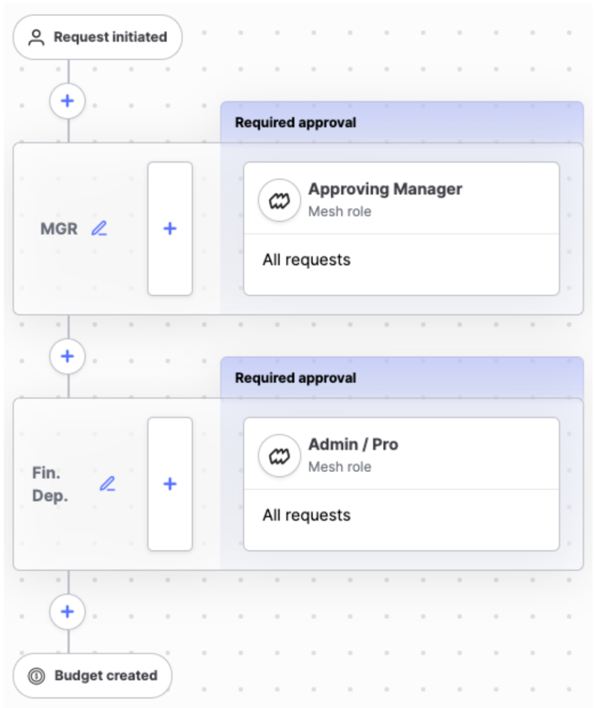Image resolution: width=595 pixels, height=708 pixels.
Task: Insert step between MGR and Fin. Dep.
Action: click(67, 356)
